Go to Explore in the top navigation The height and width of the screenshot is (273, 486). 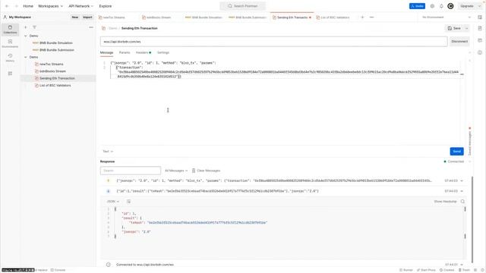pyautogui.click(x=106, y=6)
